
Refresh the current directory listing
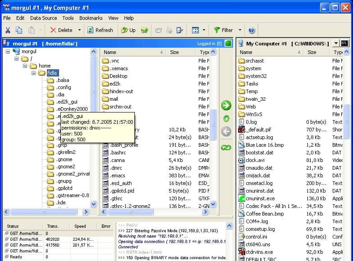(x=100, y=30)
